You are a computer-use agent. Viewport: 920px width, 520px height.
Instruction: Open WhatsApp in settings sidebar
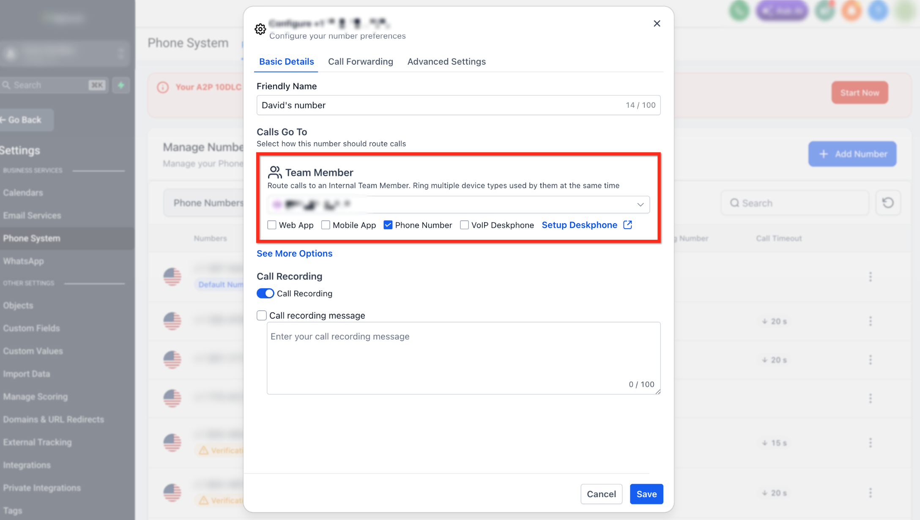click(24, 261)
